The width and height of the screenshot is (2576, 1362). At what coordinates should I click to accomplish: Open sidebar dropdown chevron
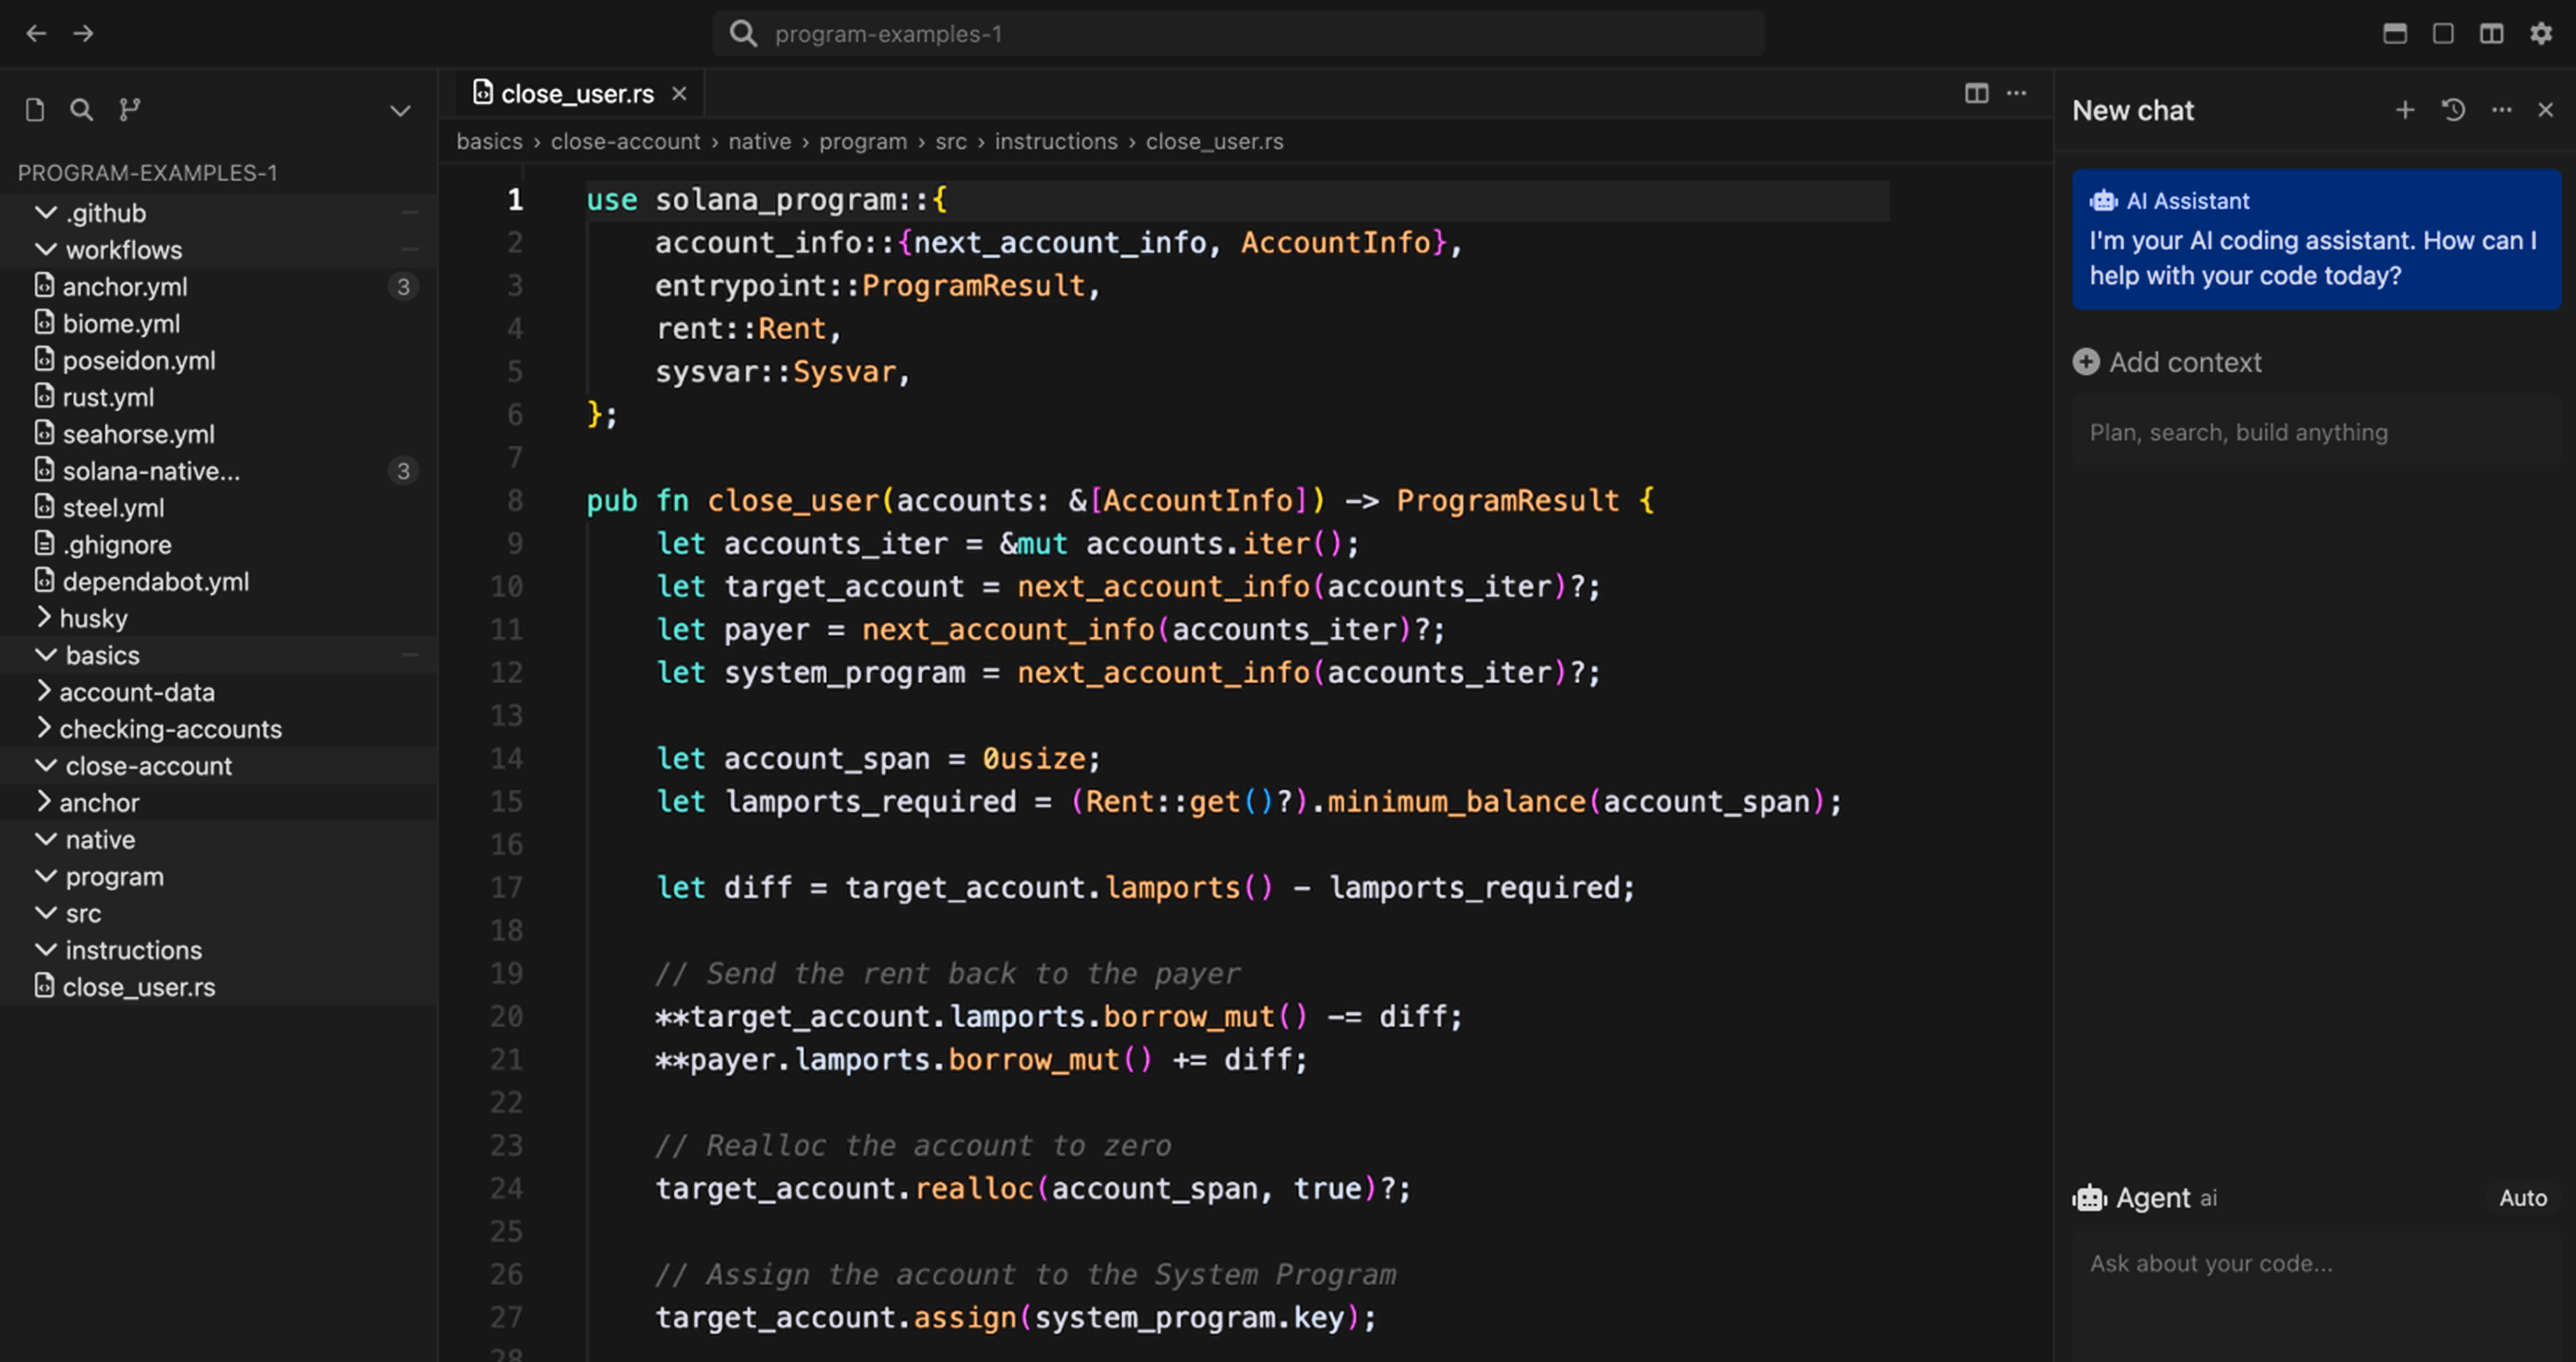(400, 110)
